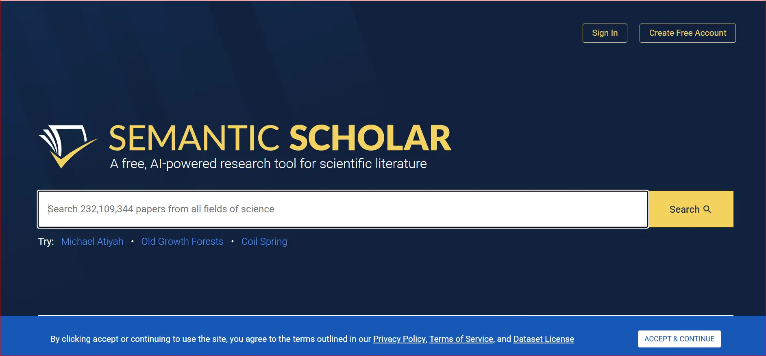The image size is (766, 356).
Task: Click the magnifying glass icon in Search button
Action: coord(707,209)
